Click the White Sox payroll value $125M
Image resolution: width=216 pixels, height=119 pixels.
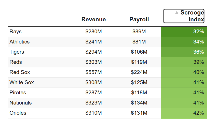tap(139, 83)
